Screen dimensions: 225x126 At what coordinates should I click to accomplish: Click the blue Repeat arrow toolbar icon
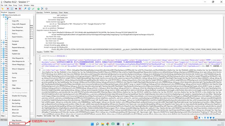(29, 9)
